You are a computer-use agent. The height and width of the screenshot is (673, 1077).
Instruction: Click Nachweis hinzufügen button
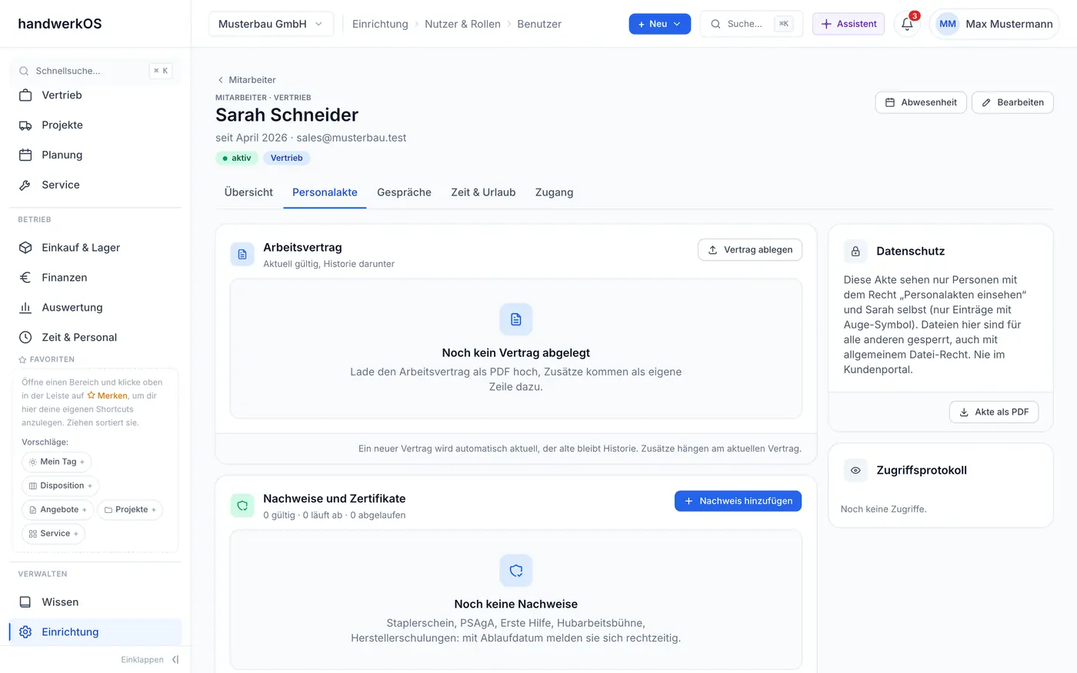pyautogui.click(x=738, y=501)
